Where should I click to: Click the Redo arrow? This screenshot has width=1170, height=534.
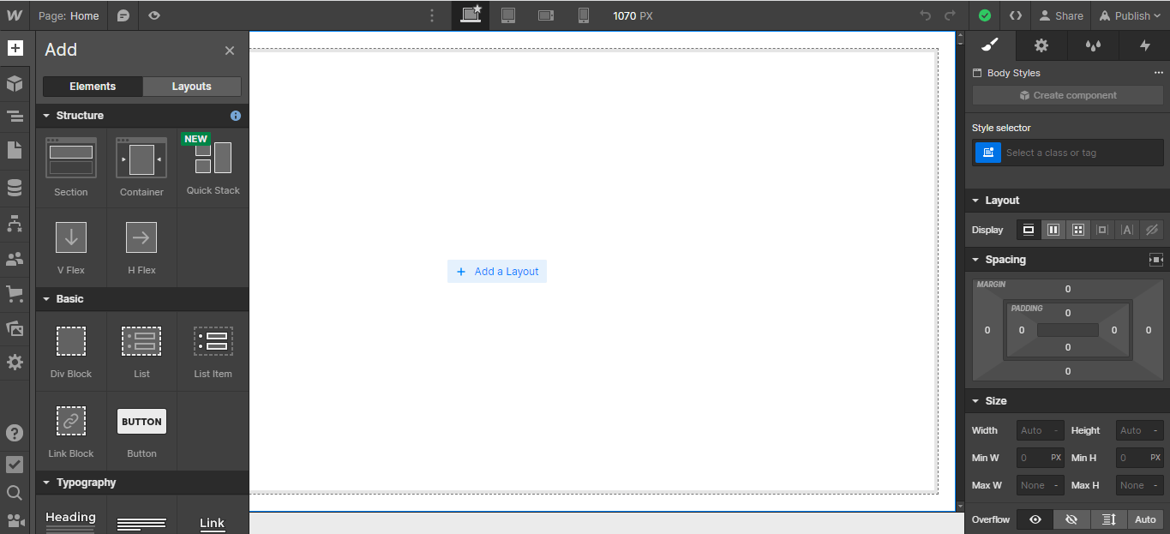(x=950, y=15)
